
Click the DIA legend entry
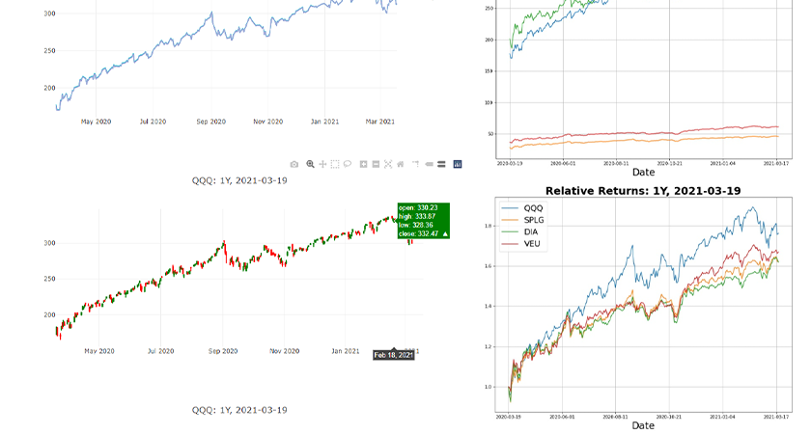pyautogui.click(x=532, y=232)
